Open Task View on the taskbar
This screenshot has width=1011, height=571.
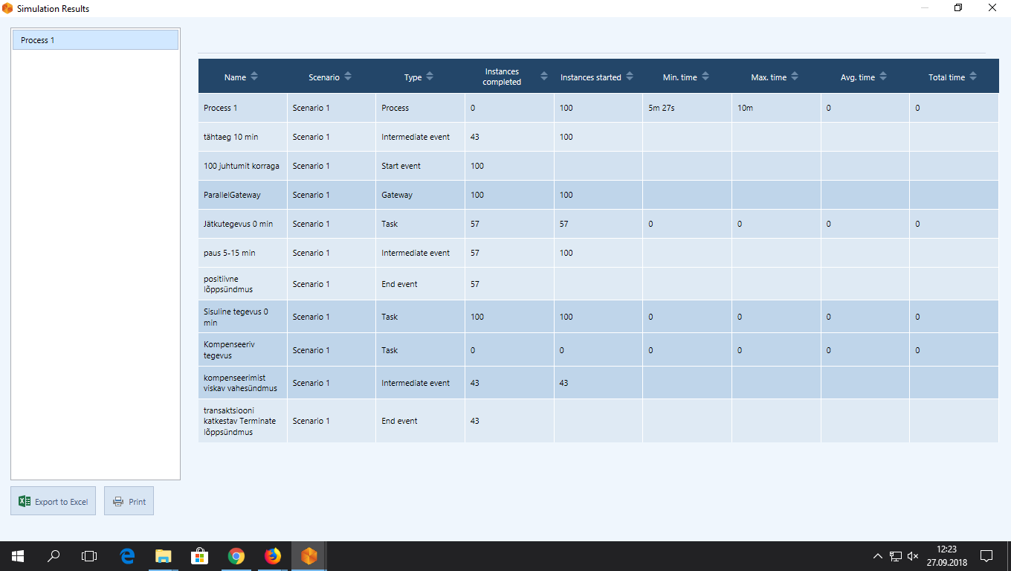(x=89, y=556)
